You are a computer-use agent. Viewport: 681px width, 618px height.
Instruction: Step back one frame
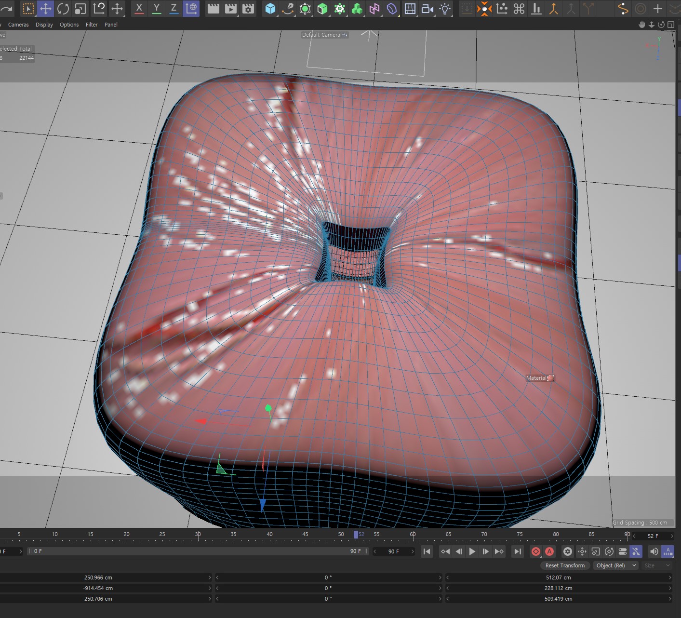click(459, 551)
